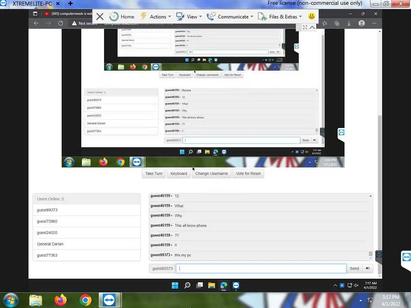The image size is (411, 308).
Task: Open Edge collections icon
Action: [x=337, y=23]
